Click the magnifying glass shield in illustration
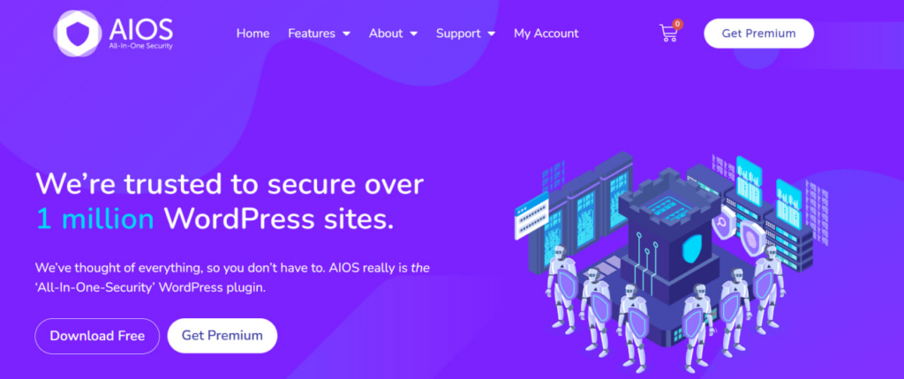Viewport: 904px width, 379px height. pyautogui.click(x=724, y=223)
